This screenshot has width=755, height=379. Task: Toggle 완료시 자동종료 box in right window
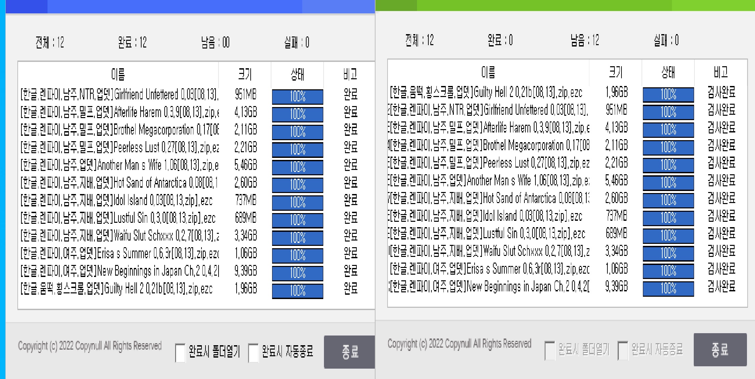point(623,350)
